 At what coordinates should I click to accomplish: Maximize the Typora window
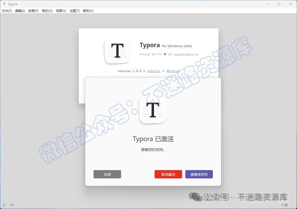tap(279, 4)
